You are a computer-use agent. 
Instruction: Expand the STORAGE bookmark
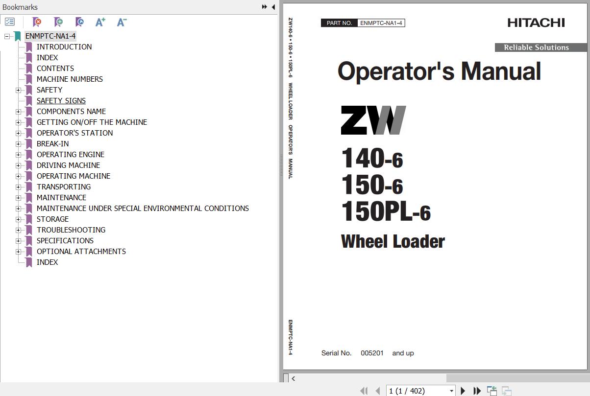point(18,219)
